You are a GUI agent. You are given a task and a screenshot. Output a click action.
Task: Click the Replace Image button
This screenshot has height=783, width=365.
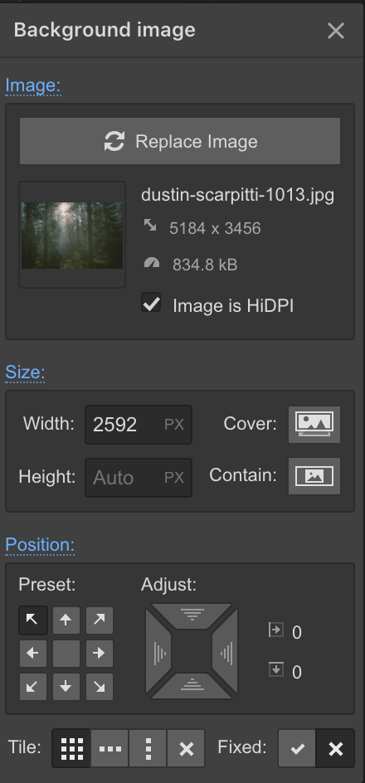pyautogui.click(x=180, y=141)
